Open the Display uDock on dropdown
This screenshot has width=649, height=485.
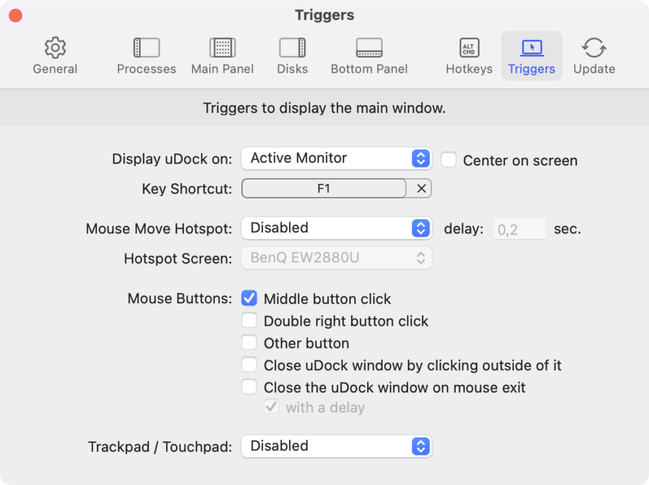[336, 158]
